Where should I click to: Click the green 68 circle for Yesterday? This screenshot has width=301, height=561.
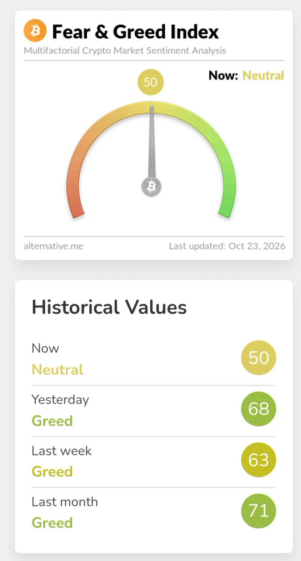pyautogui.click(x=259, y=409)
